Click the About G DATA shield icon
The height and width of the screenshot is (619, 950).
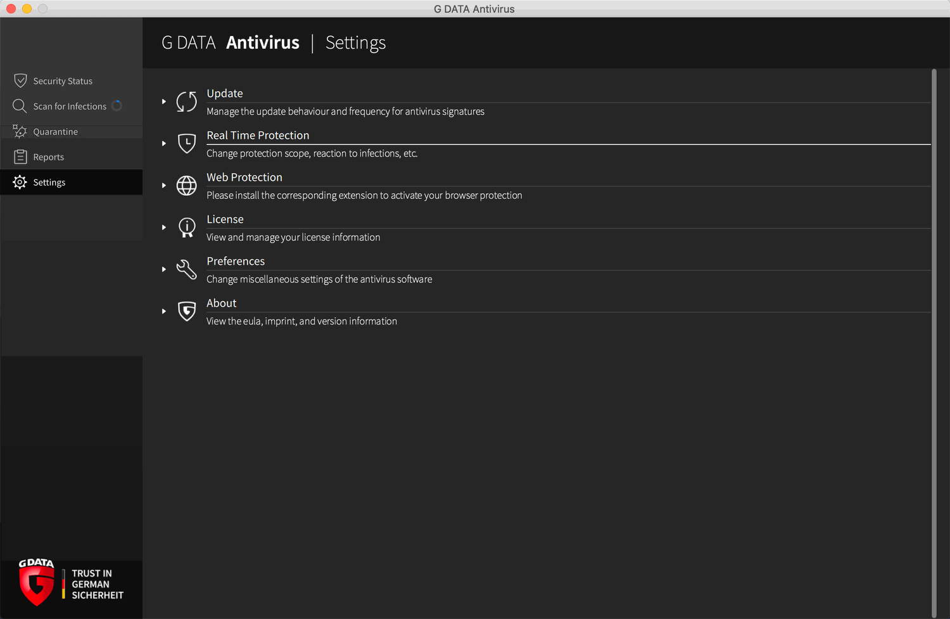point(186,311)
